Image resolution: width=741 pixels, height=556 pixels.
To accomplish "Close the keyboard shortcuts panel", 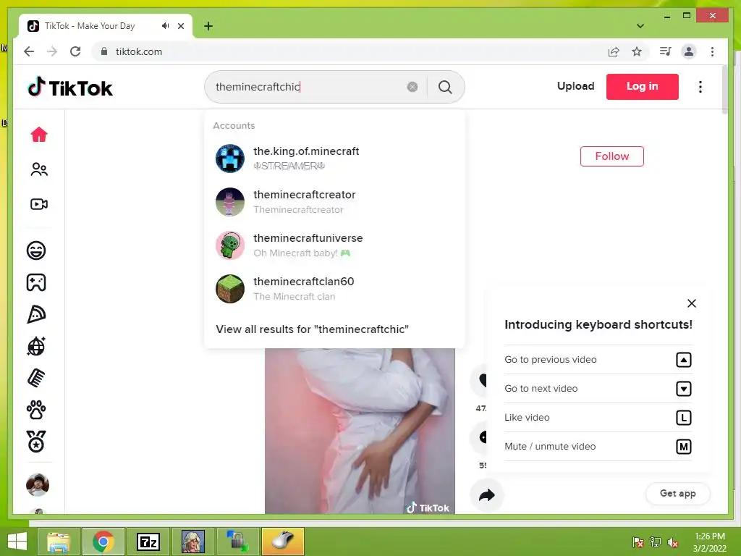I will tap(691, 303).
